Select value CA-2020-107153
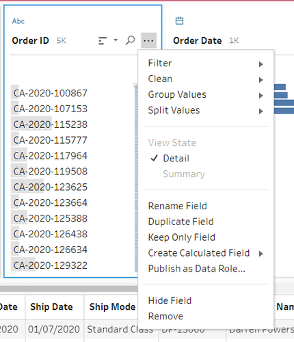 (50, 109)
